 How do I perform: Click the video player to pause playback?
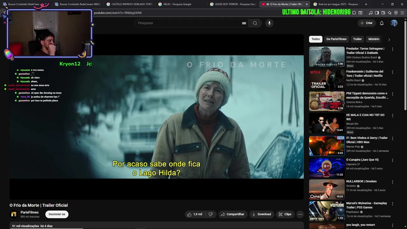tap(156, 117)
